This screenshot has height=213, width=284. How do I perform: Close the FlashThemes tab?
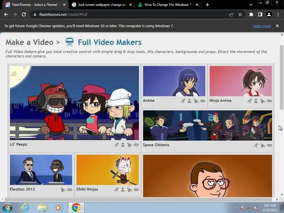[x=64, y=5]
